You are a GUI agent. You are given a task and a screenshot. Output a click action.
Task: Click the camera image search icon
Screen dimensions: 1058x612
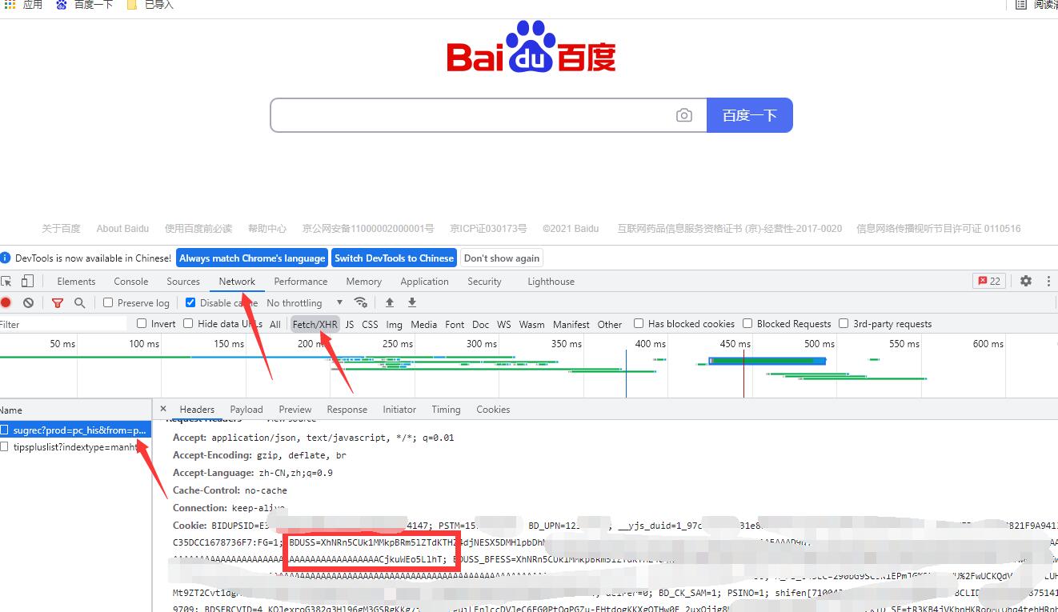pyautogui.click(x=683, y=115)
